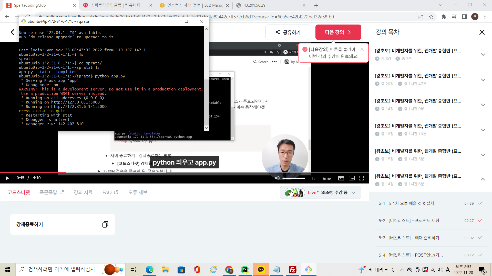Switch to 스파르타코딩클럽 커뮤니티 browser tab
This screenshot has height=276, width=492.
coord(118,5)
